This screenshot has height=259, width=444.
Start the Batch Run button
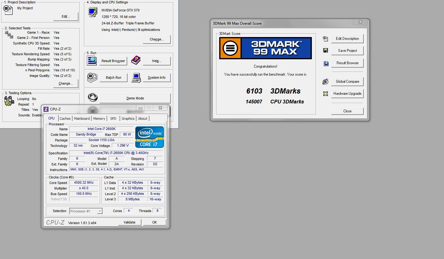(x=114, y=77)
